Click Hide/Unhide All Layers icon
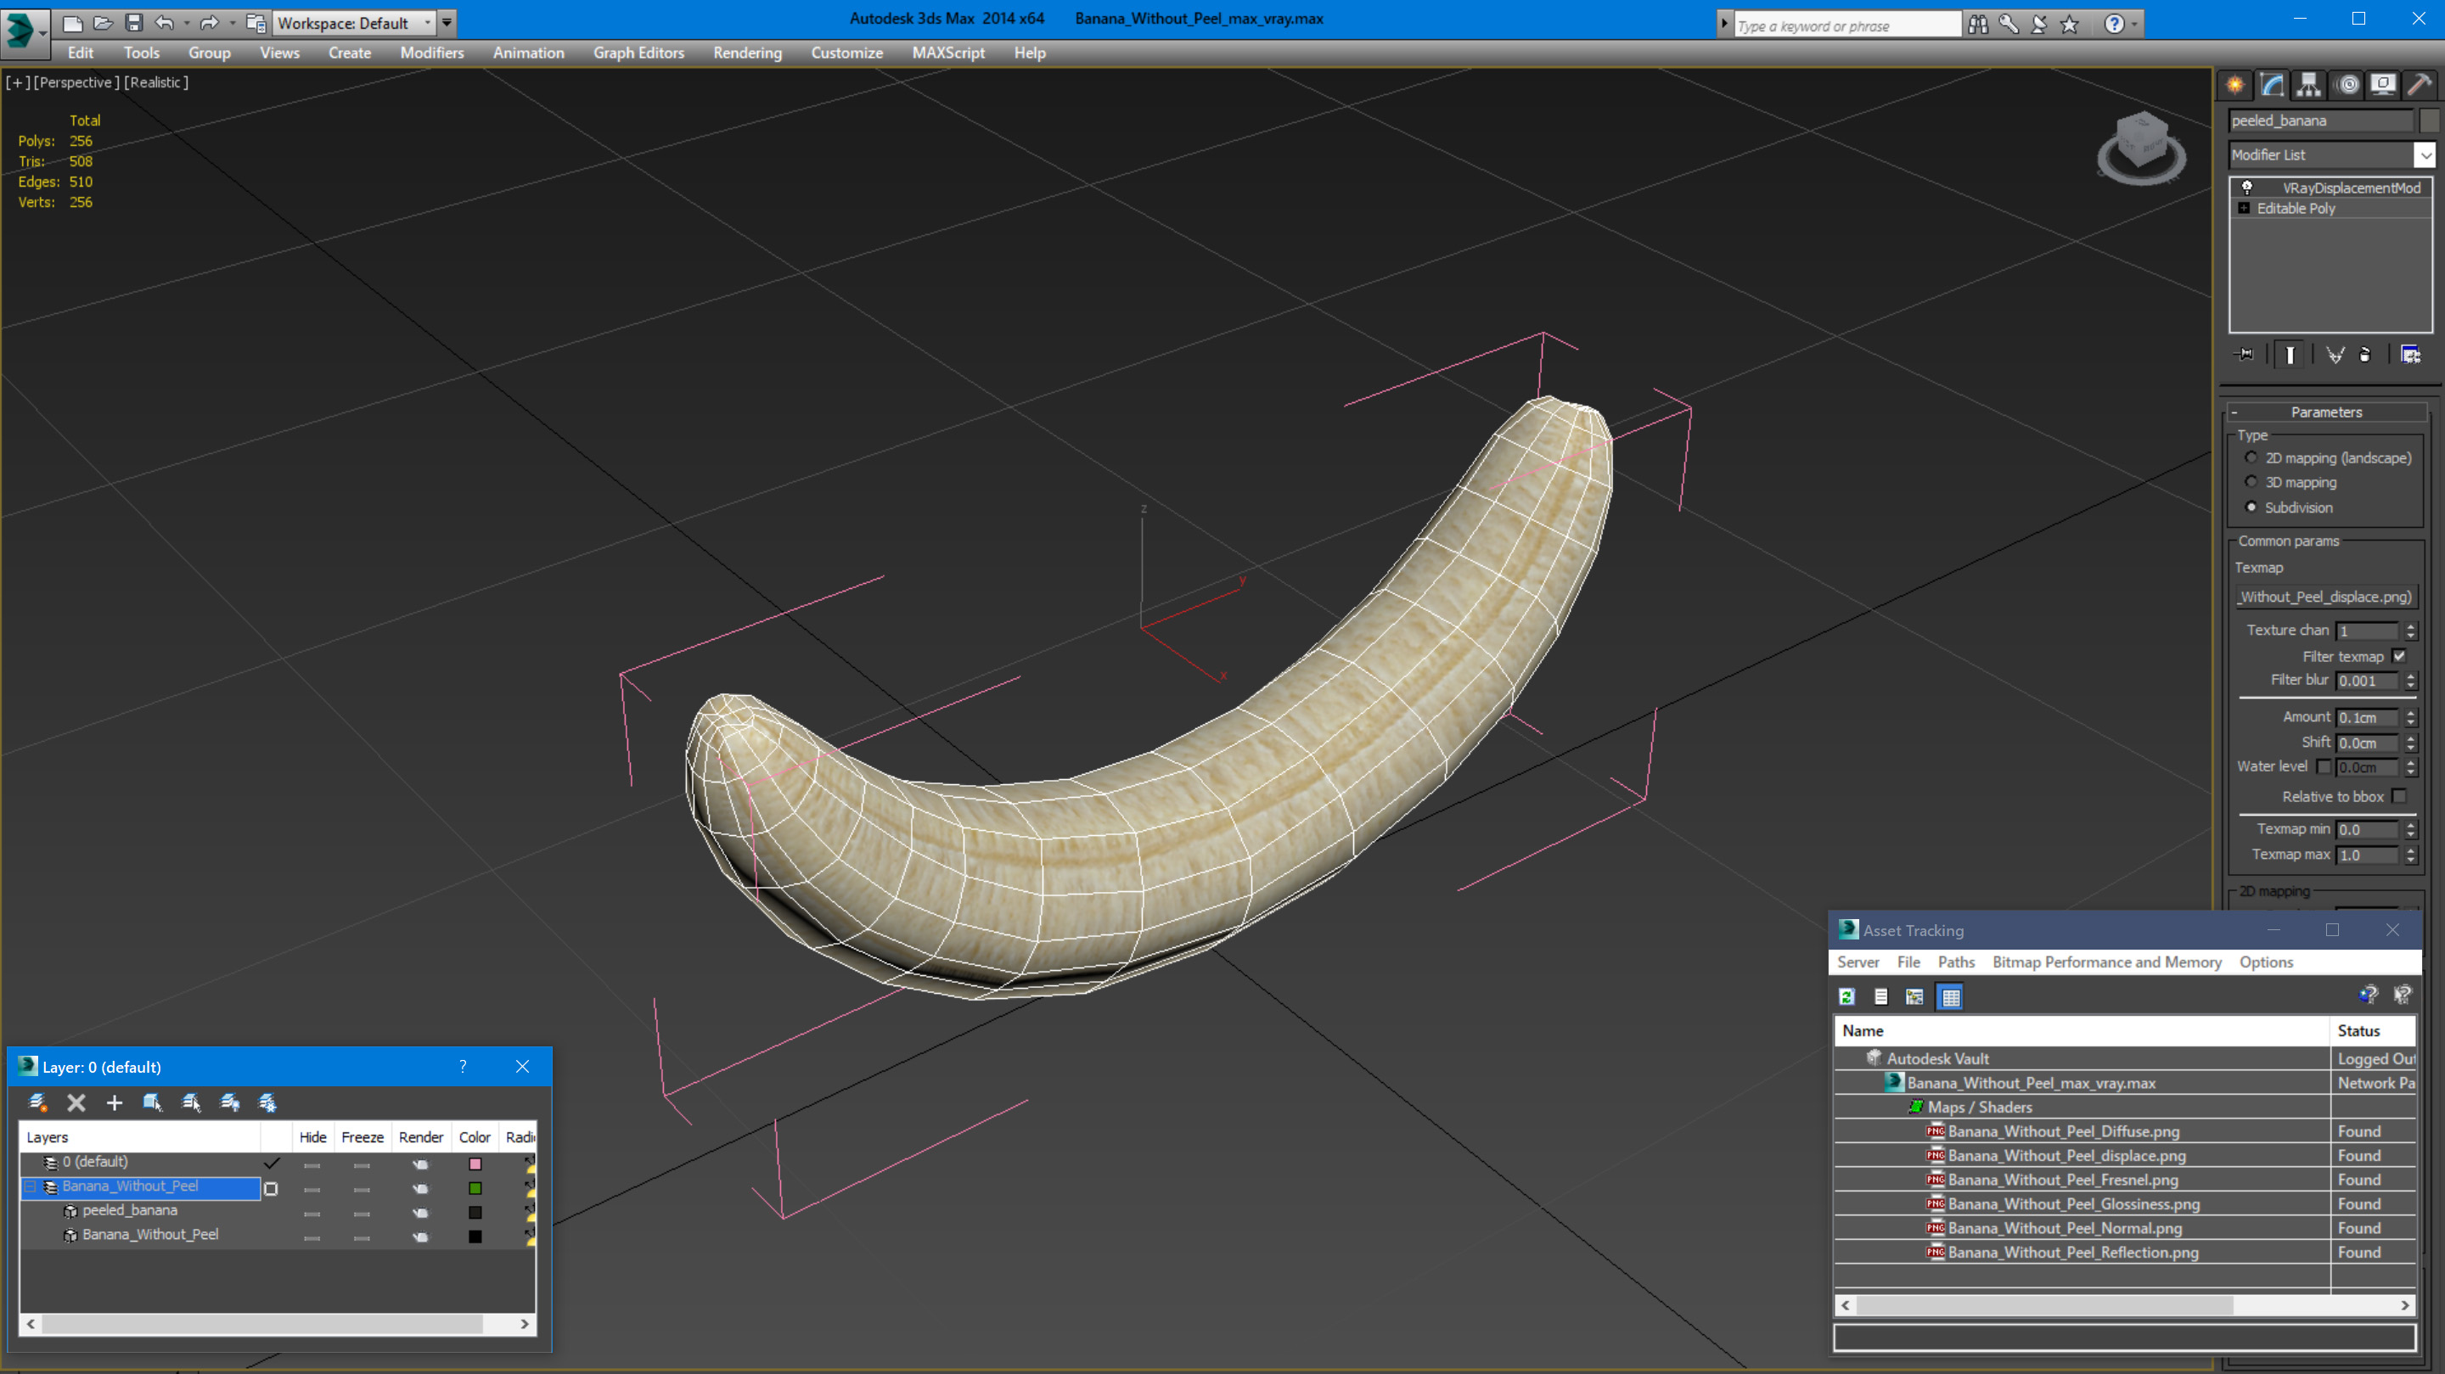 [x=230, y=1102]
